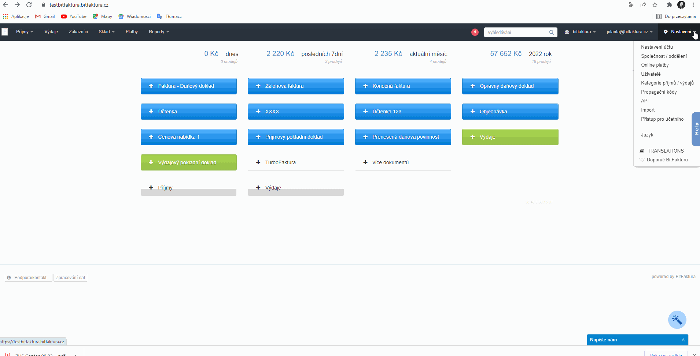Open Chrome extensions puzzle icon
The width and height of the screenshot is (700, 356).
click(x=669, y=5)
